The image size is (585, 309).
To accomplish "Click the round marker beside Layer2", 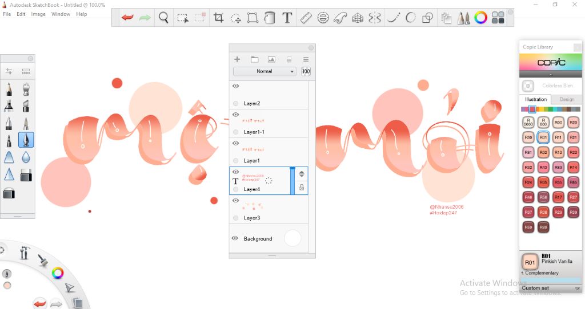I will tap(235, 104).
